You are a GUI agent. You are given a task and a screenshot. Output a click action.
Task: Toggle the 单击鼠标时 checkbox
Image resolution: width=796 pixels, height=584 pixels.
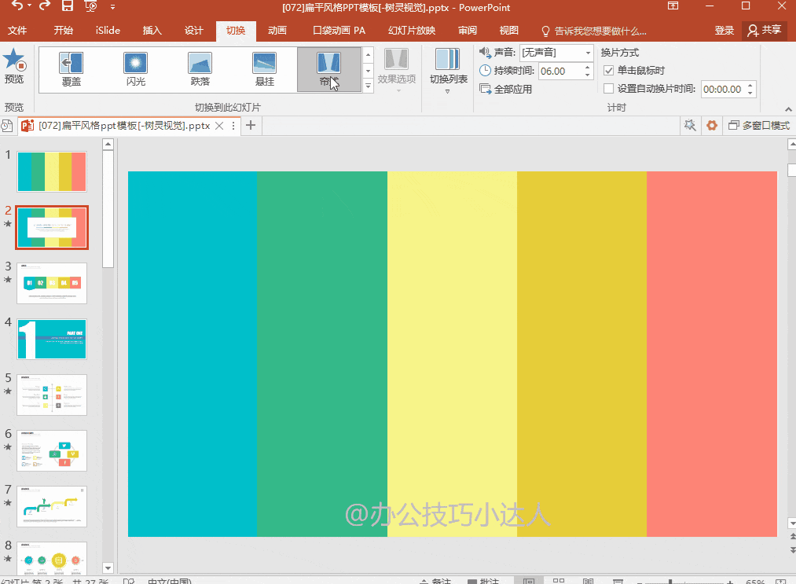pyautogui.click(x=608, y=71)
